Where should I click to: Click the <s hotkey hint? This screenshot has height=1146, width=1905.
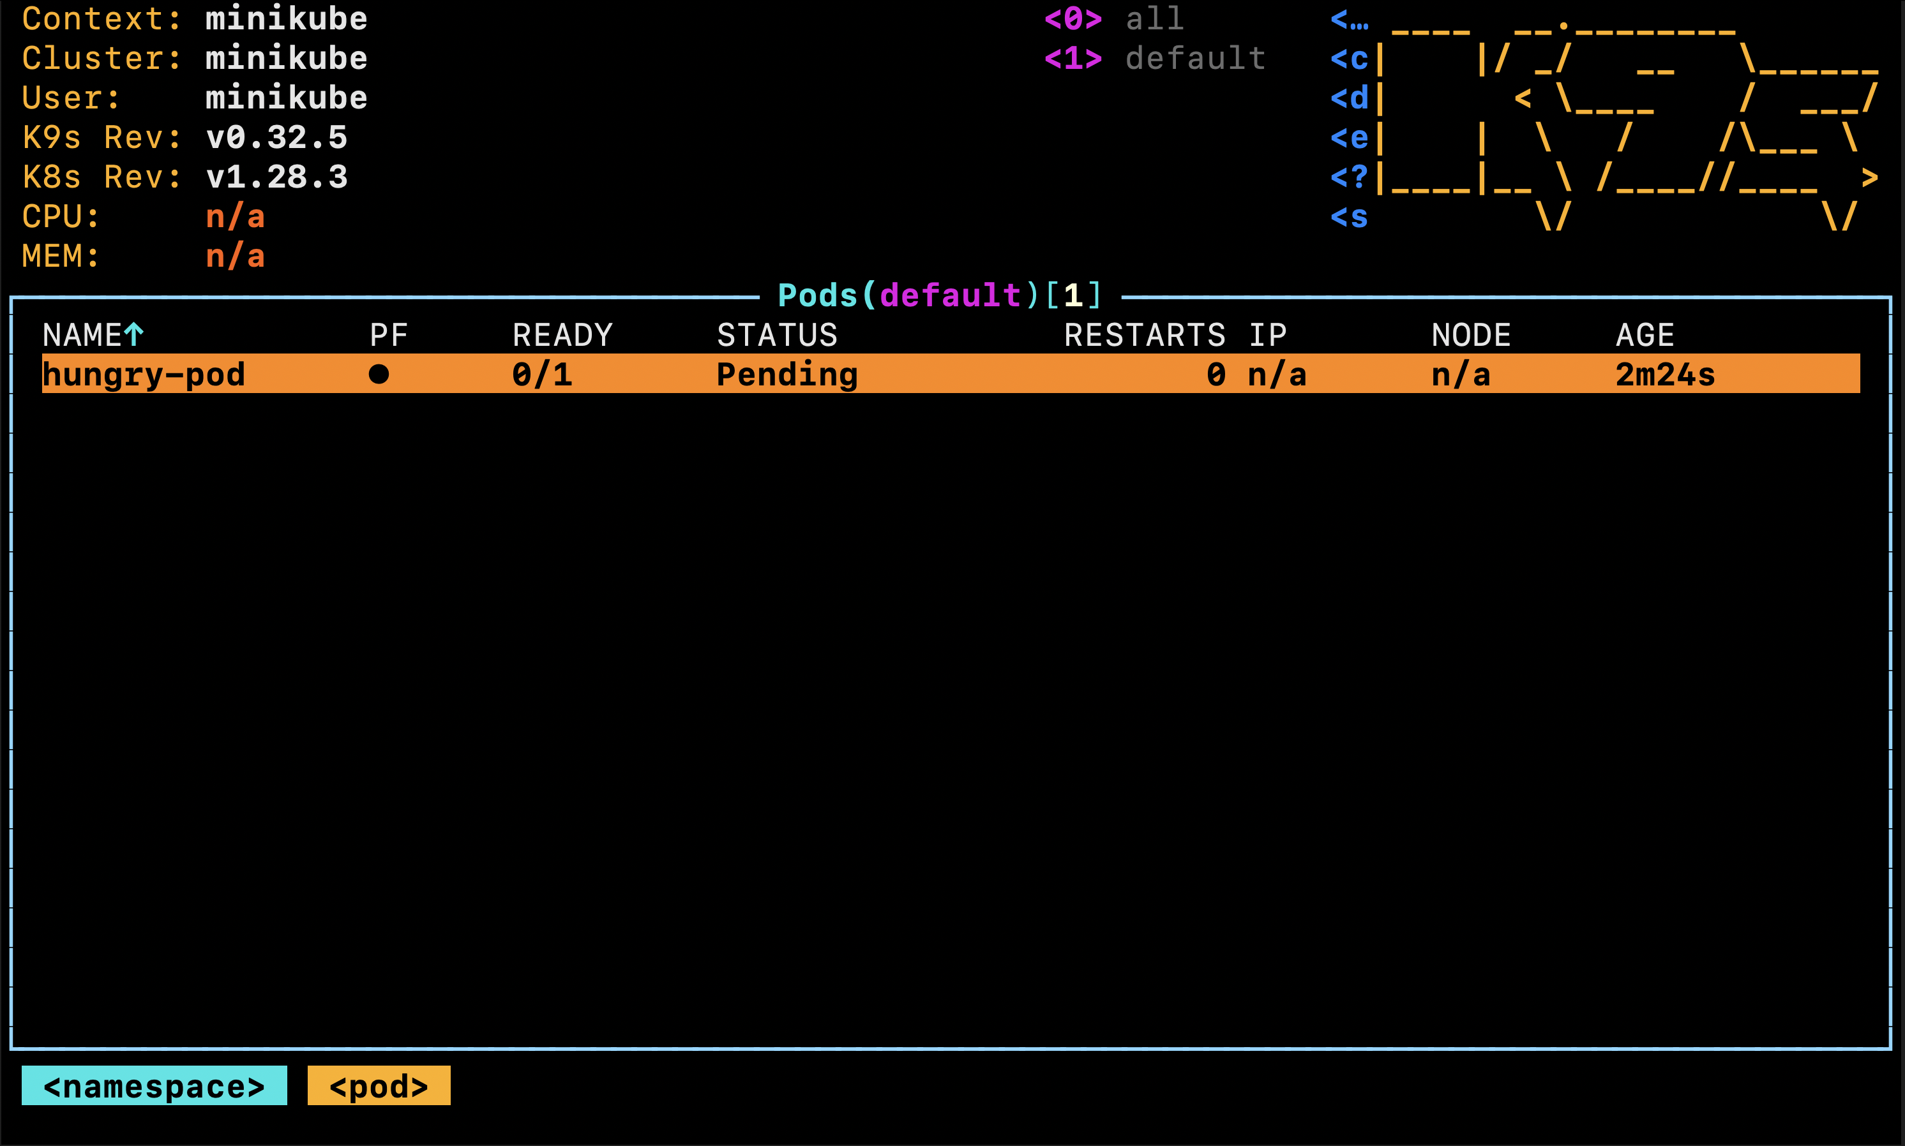point(1349,217)
